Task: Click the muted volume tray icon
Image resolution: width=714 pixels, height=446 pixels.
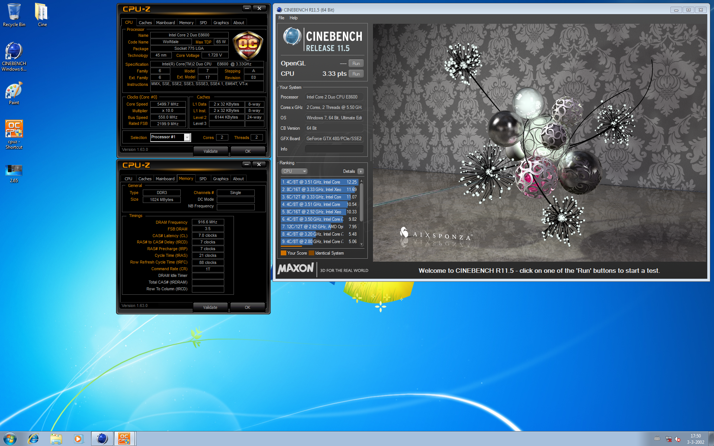Action: (678, 439)
